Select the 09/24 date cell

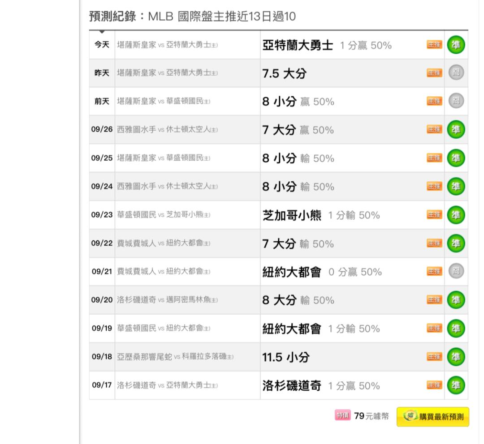pyautogui.click(x=102, y=186)
